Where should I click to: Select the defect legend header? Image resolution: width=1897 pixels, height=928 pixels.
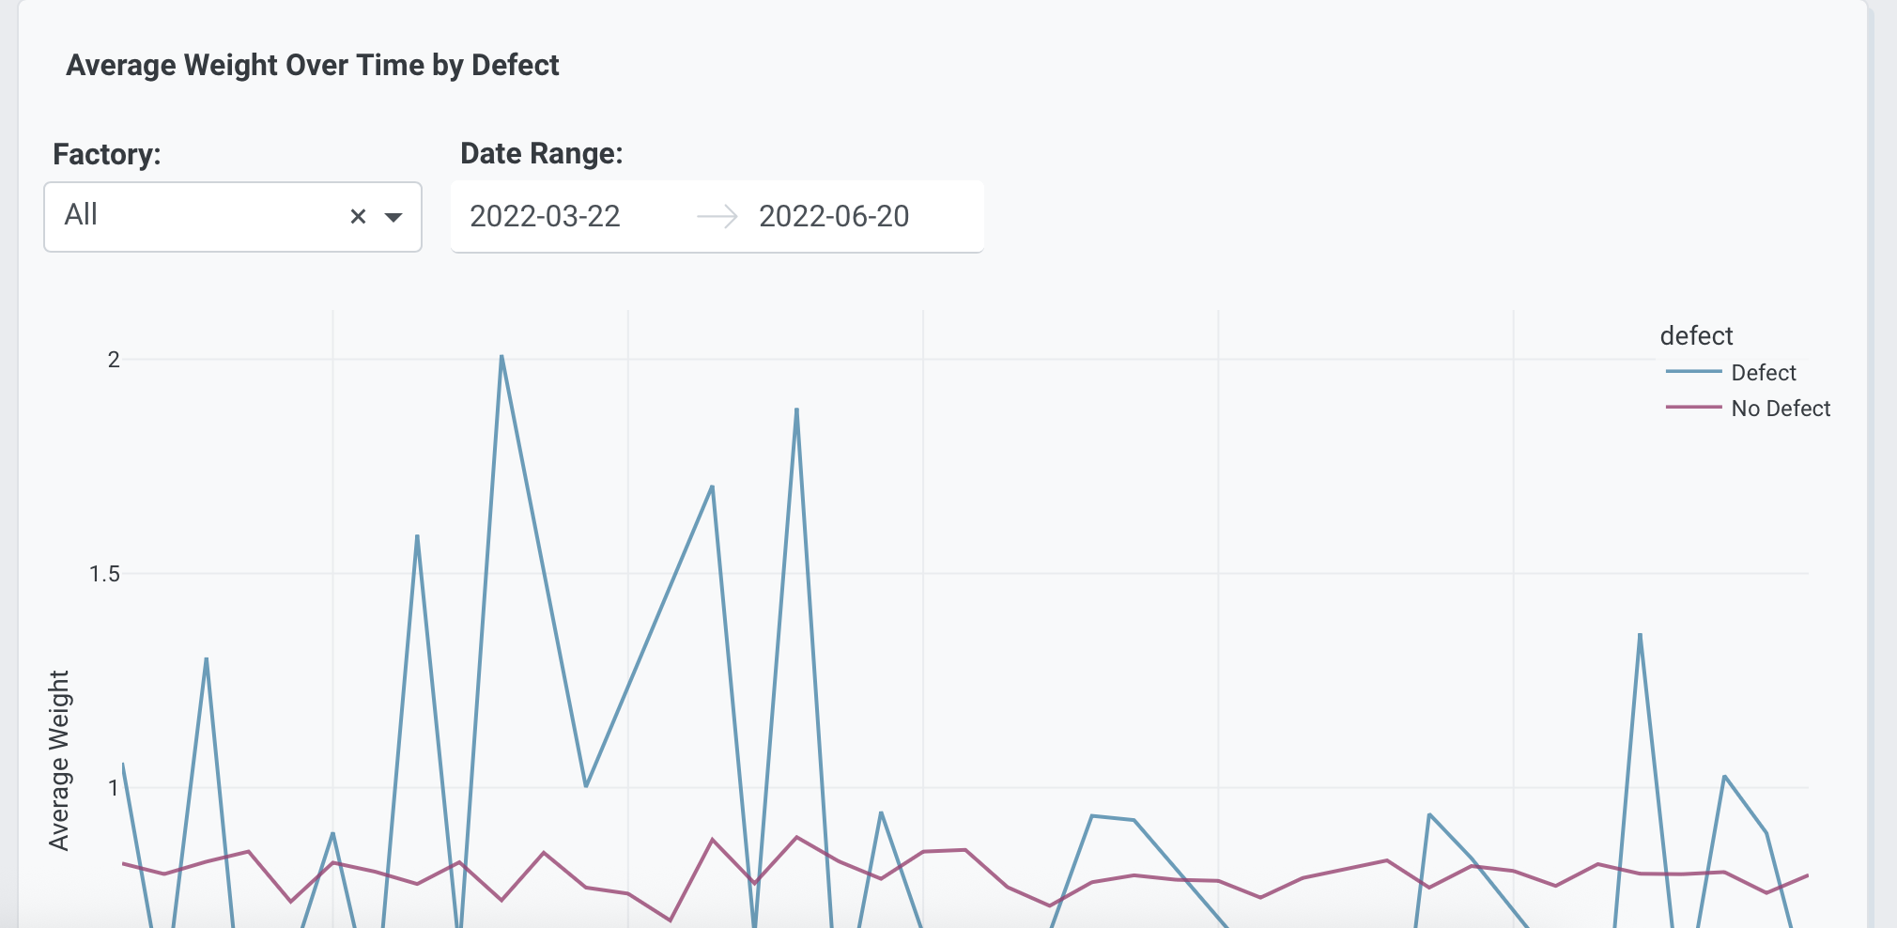[1695, 335]
